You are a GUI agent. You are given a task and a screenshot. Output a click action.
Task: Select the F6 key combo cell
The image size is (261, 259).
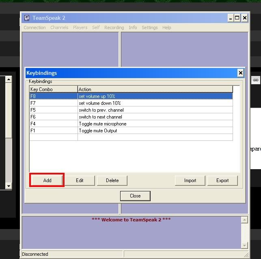pyautogui.click(x=54, y=117)
